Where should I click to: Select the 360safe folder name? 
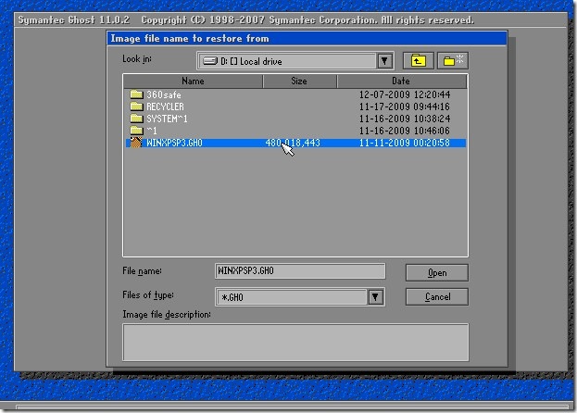[x=164, y=94]
